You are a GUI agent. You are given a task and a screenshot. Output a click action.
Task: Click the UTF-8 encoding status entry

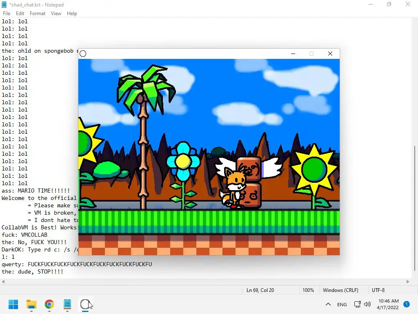(x=378, y=290)
